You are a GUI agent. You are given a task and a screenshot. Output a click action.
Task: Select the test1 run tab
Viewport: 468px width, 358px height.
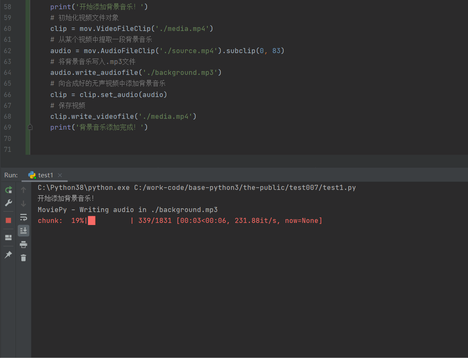coord(45,175)
